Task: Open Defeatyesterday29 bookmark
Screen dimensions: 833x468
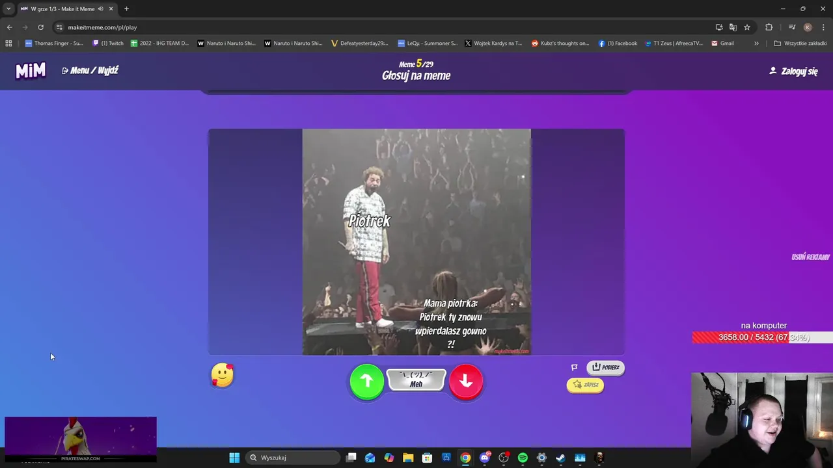Action: tap(359, 44)
